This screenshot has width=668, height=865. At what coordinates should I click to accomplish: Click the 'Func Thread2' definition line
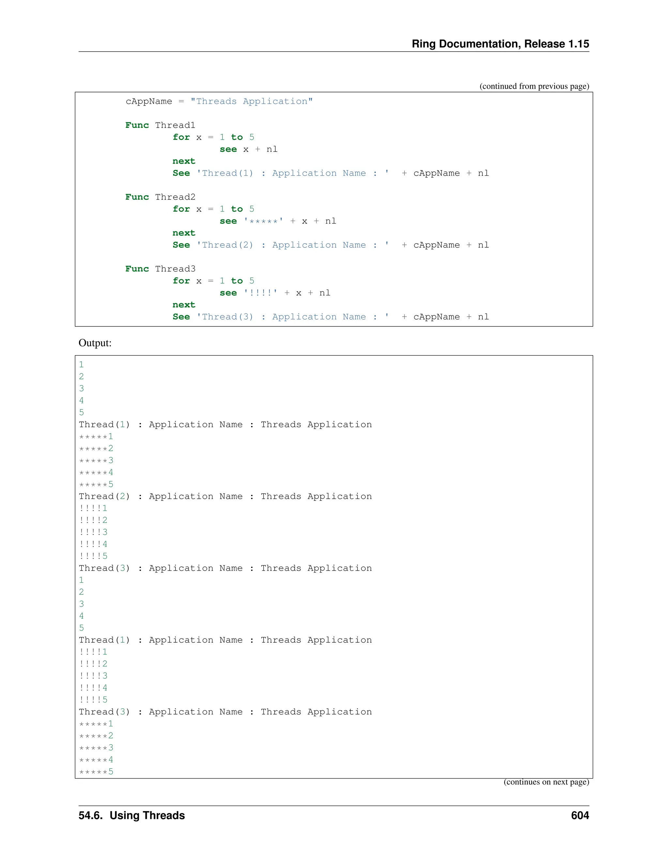point(160,197)
